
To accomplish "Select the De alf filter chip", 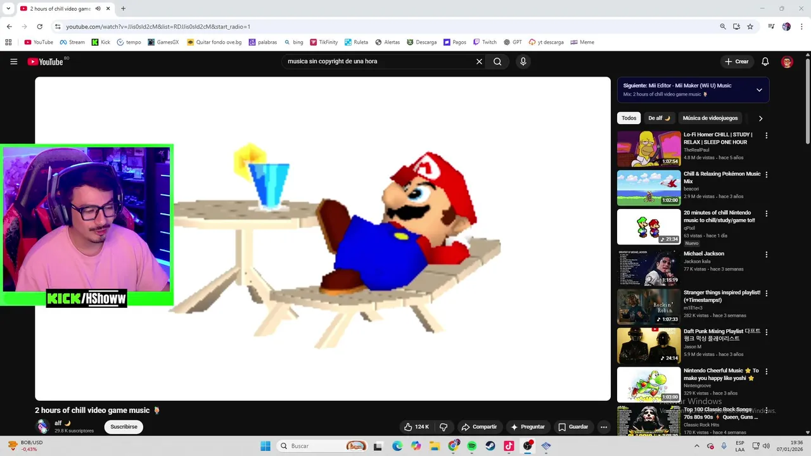I will click(659, 118).
